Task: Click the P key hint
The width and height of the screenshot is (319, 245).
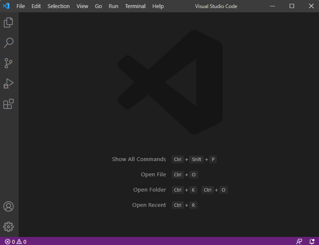Action: [x=213, y=159]
